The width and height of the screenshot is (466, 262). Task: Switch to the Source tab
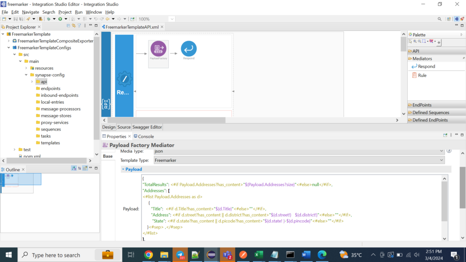(x=124, y=127)
